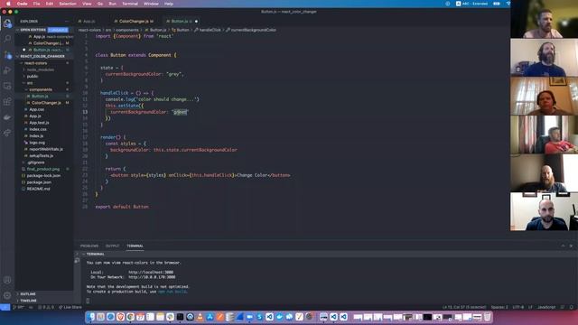Close the bottom panel
Screen dimensions: 578x325
(571, 246)
